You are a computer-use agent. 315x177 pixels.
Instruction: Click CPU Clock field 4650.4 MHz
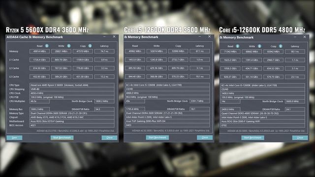pyautogui.click(x=72, y=93)
